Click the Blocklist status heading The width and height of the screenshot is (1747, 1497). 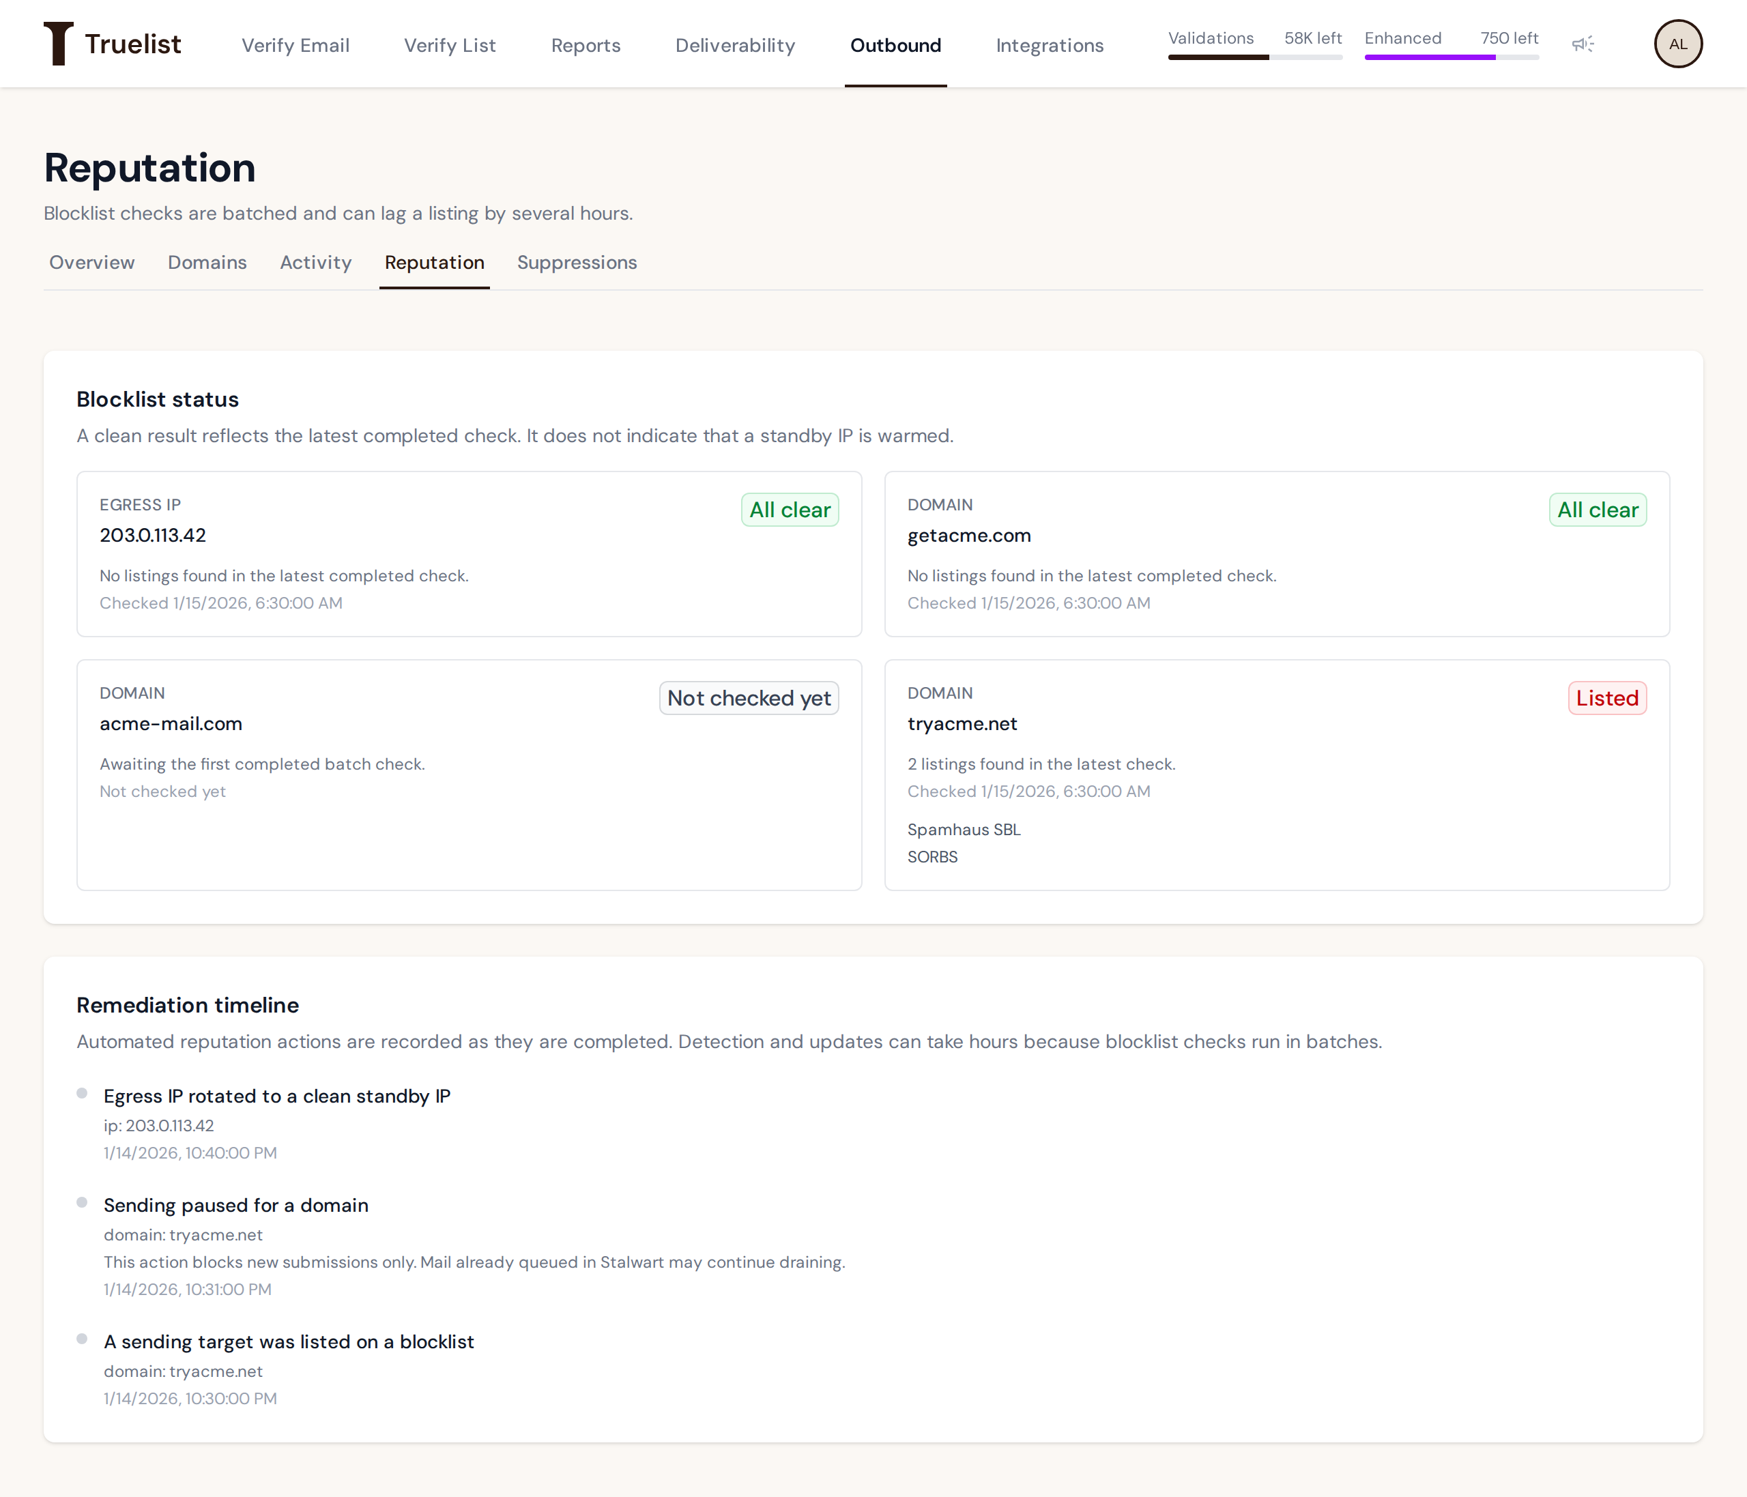[158, 400]
